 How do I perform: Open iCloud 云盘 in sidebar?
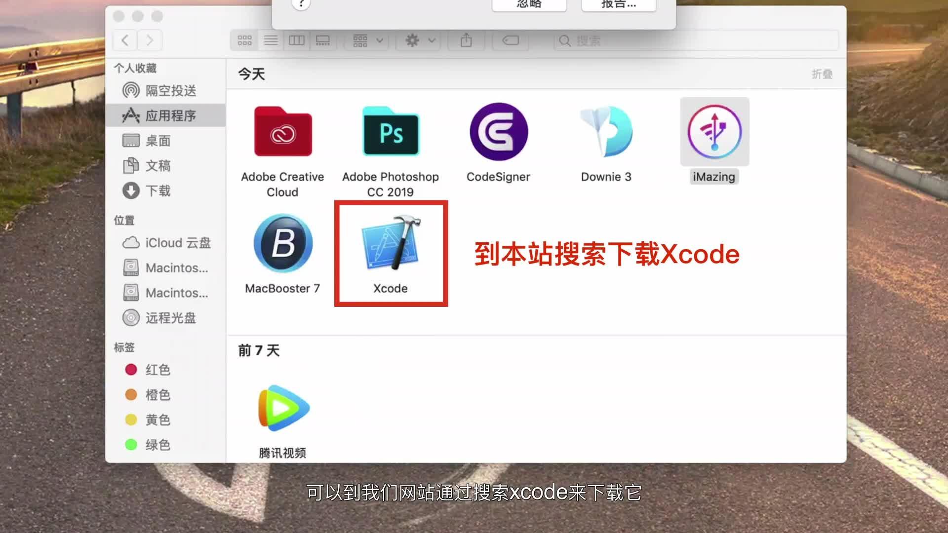(165, 243)
